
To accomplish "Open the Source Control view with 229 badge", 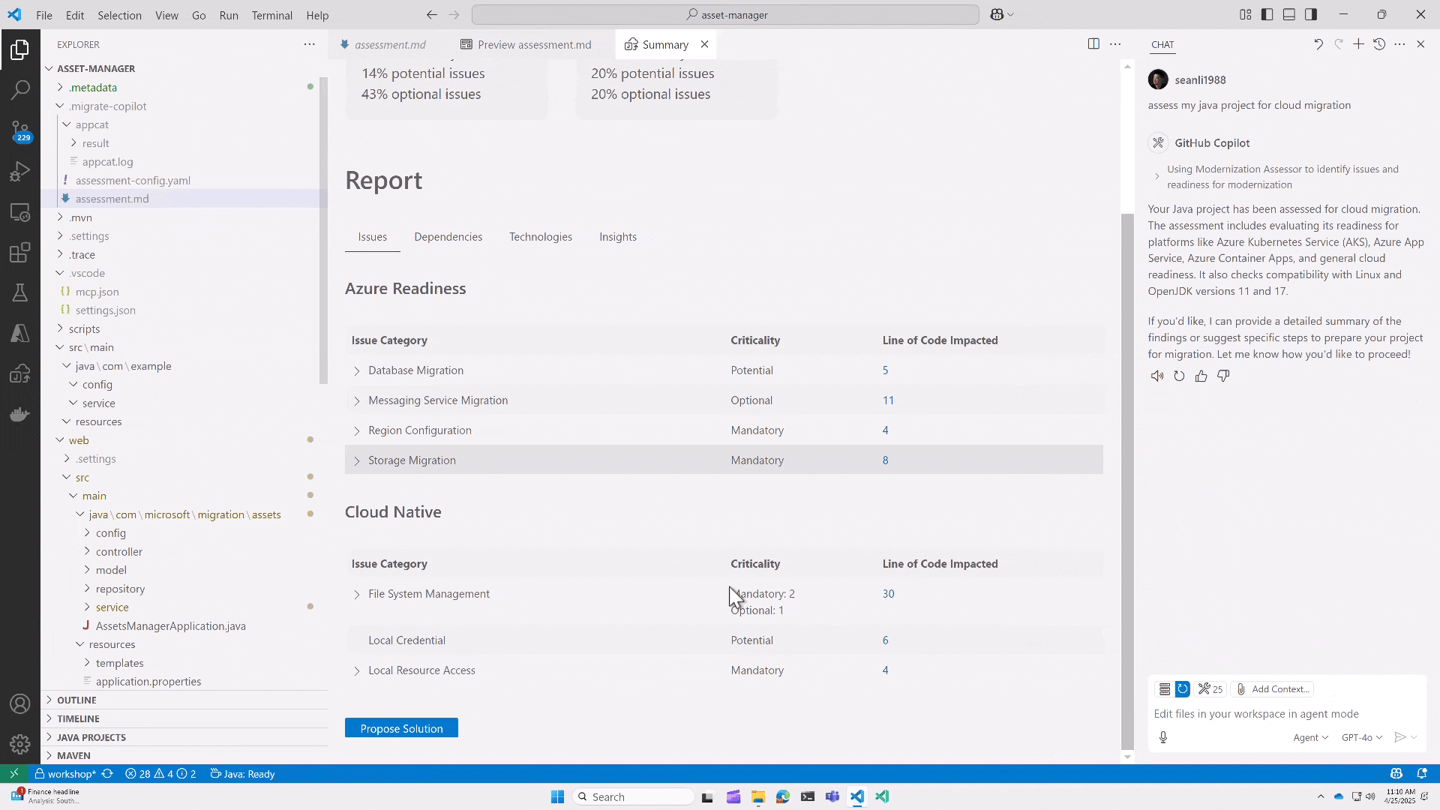I will [x=20, y=131].
